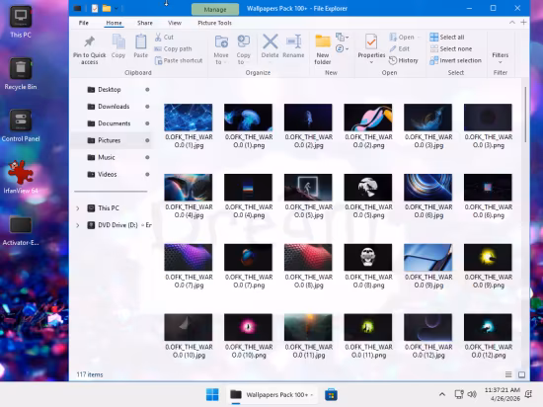Viewport: 543px width, 407px height.
Task: Switch to the View ribbon tab
Action: 174,23
